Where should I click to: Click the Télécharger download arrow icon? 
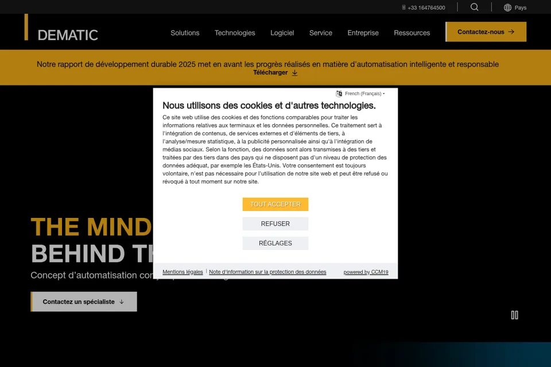(x=295, y=73)
